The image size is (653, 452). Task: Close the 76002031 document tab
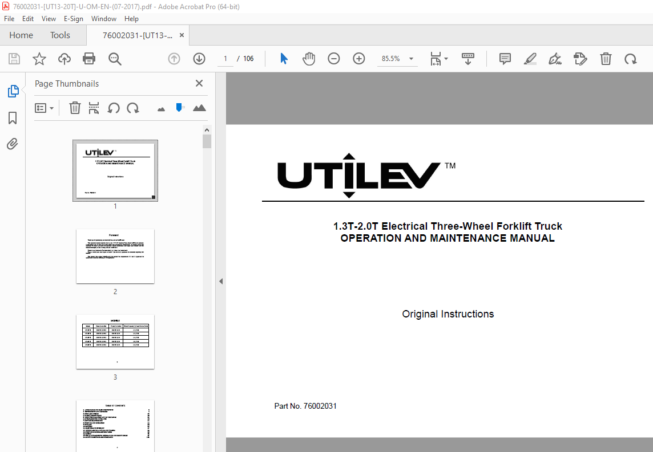coord(182,35)
